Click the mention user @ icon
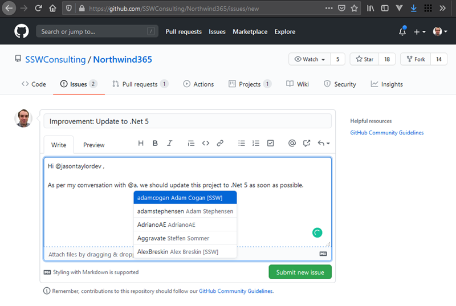Image resolution: width=456 pixels, height=306 pixels. [292, 144]
